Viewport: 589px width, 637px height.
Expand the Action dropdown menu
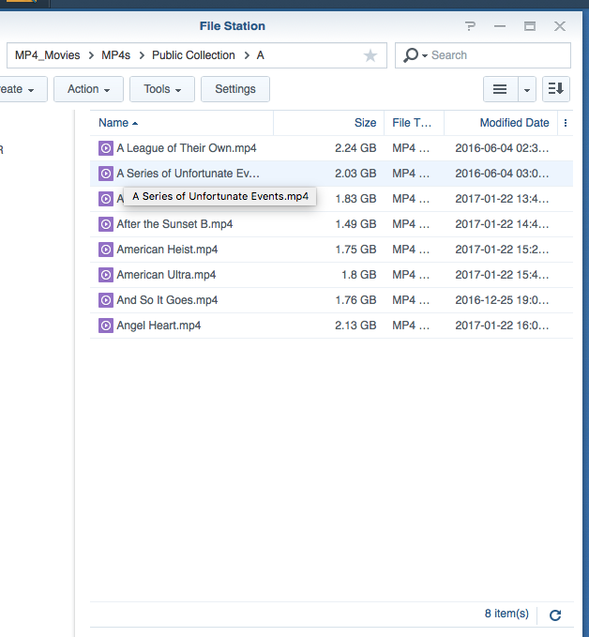(88, 89)
